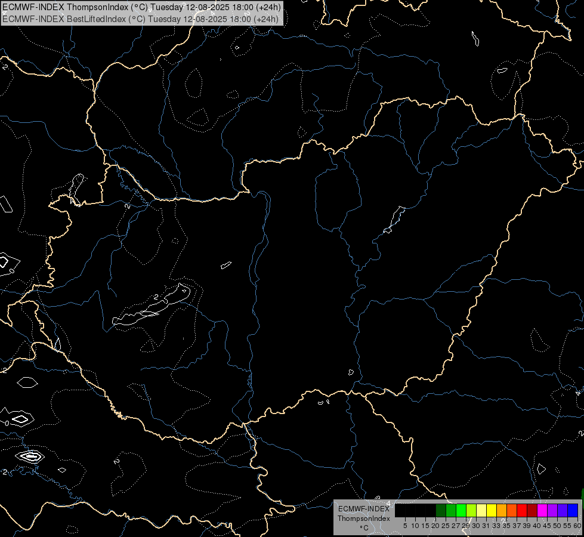
Task: Click the °C unit label in legend
Action: pos(364,528)
